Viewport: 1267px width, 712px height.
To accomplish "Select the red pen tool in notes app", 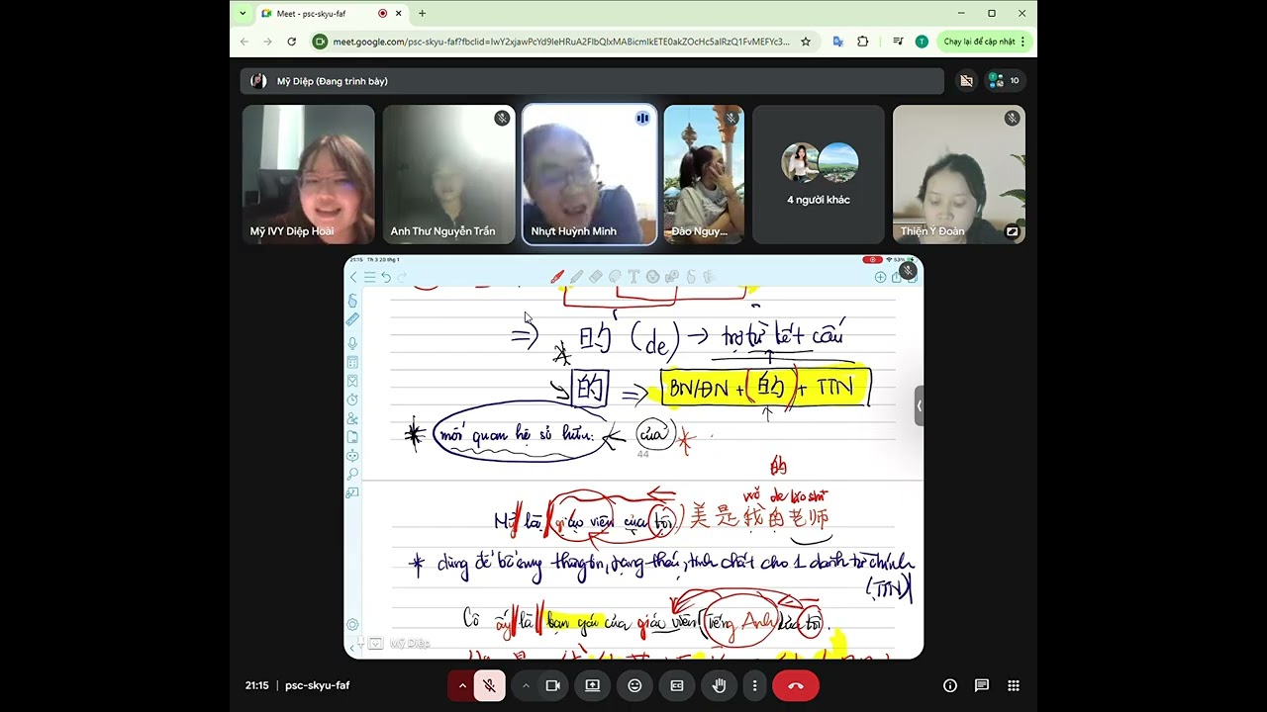I will point(557,277).
